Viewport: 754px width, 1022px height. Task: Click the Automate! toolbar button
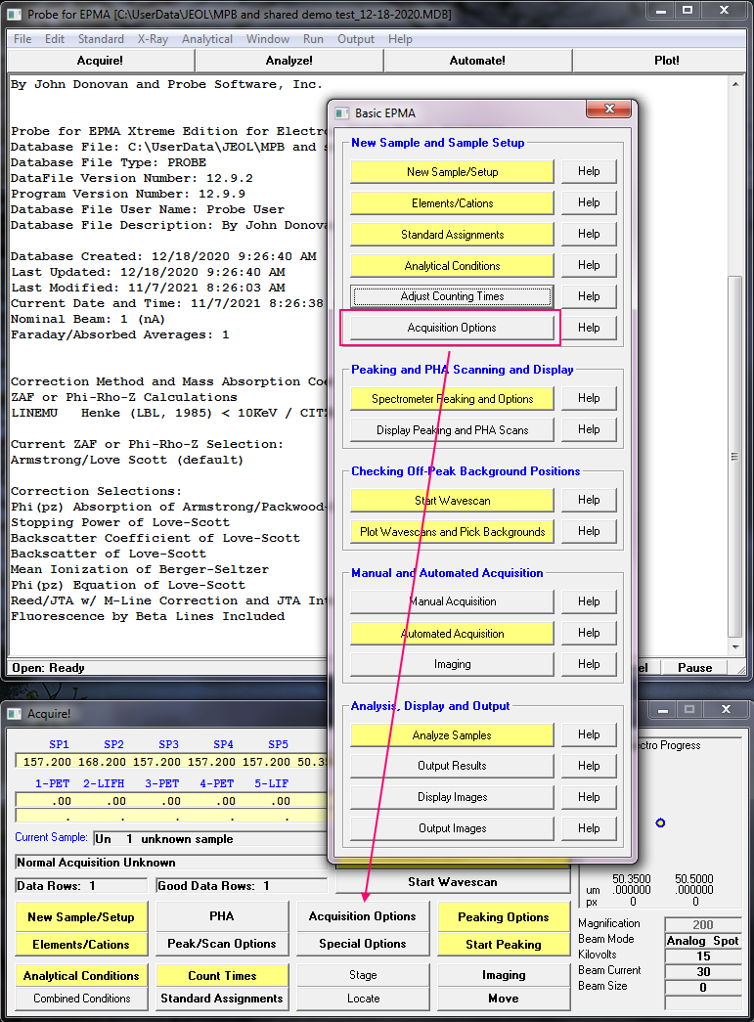pyautogui.click(x=477, y=61)
